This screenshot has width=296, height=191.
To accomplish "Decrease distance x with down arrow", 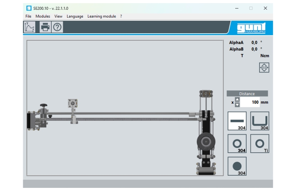I will (x=237, y=105).
